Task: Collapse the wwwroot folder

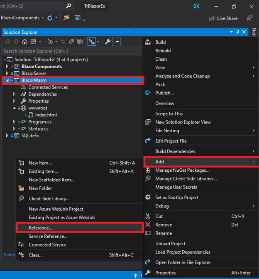Action: point(14,108)
